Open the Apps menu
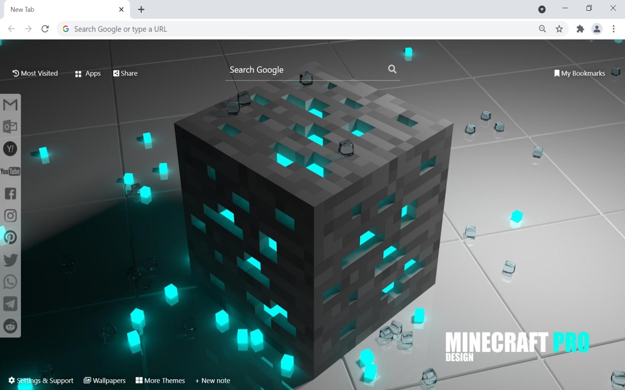 [88, 74]
